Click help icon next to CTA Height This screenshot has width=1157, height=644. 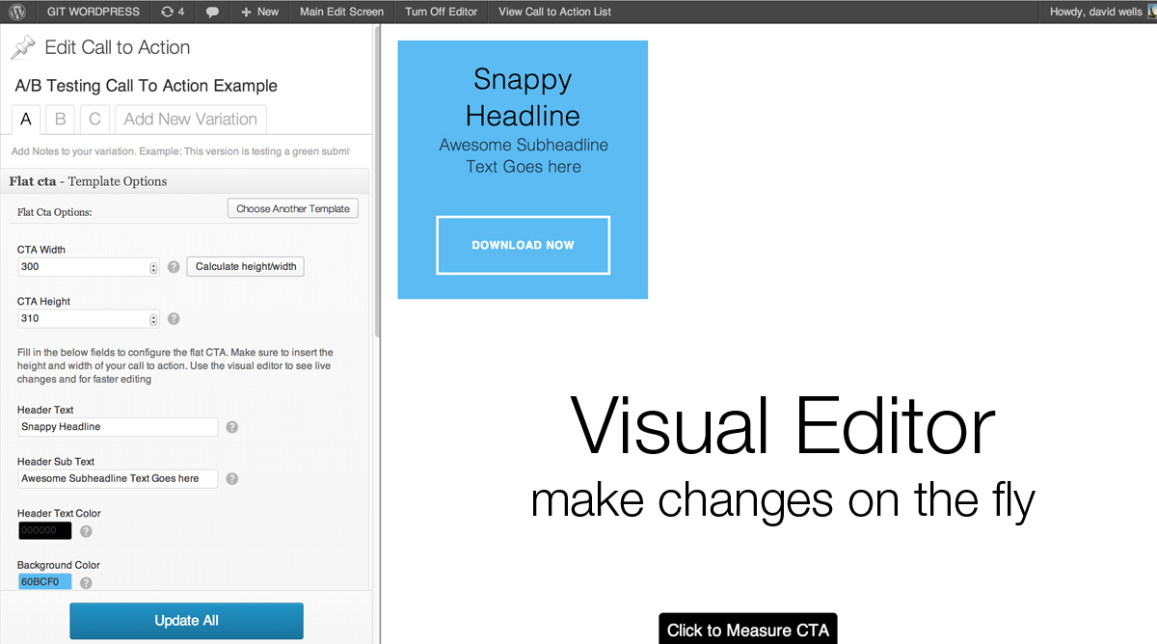tap(174, 319)
